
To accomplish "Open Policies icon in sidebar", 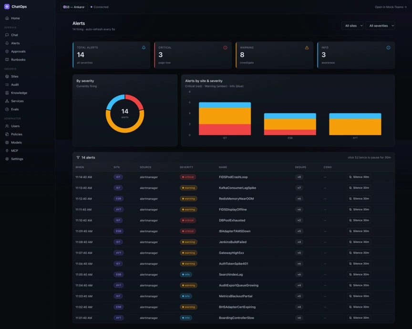I will [7, 134].
